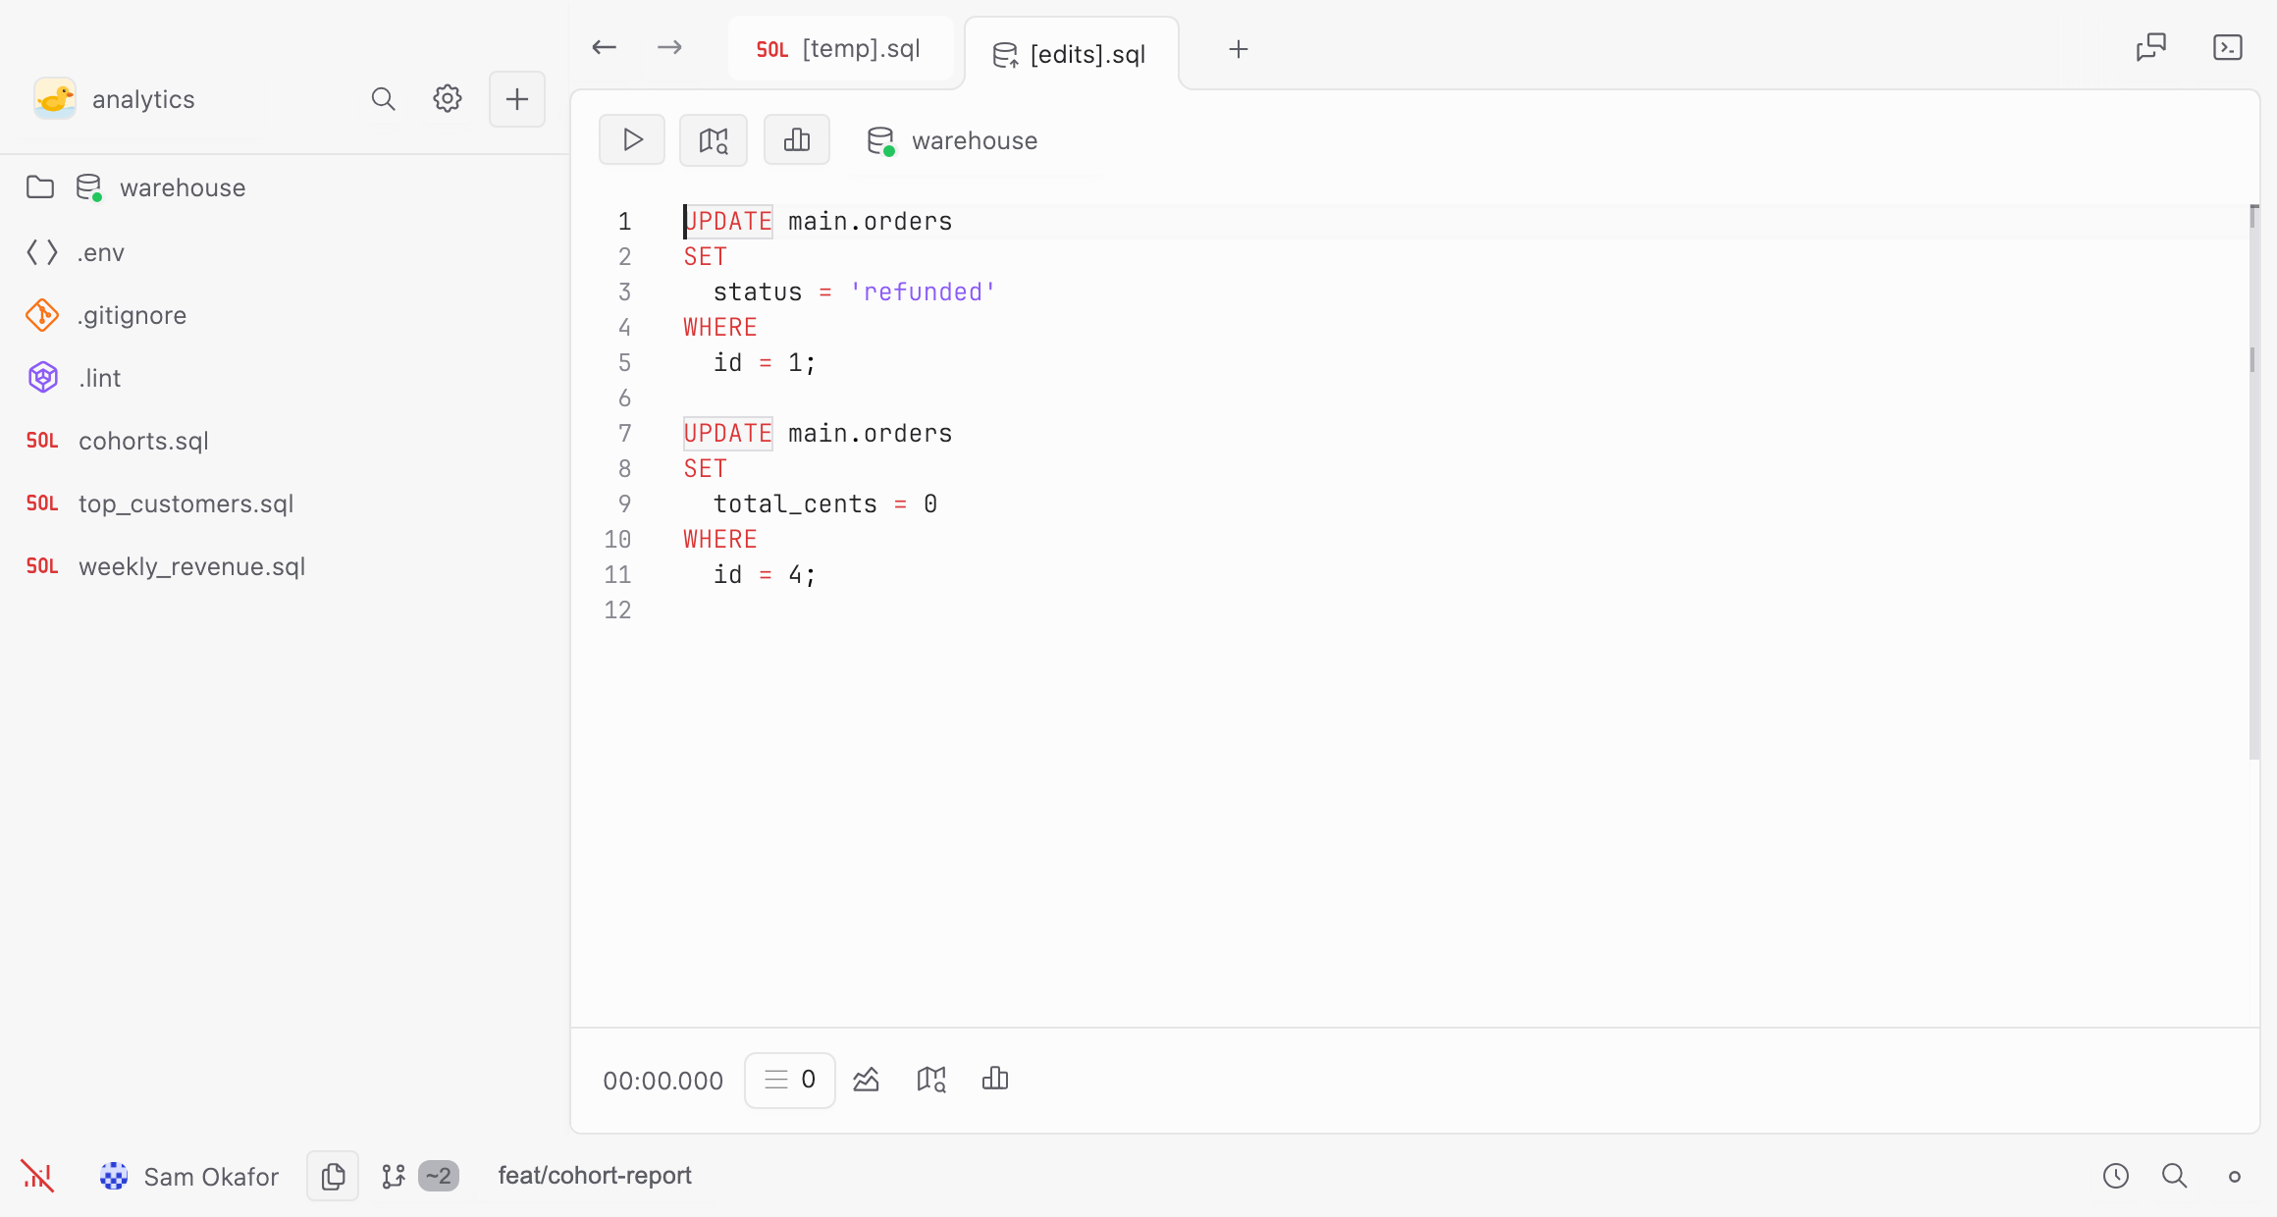Navigate back with the left arrow
2277x1217 pixels.
click(605, 47)
